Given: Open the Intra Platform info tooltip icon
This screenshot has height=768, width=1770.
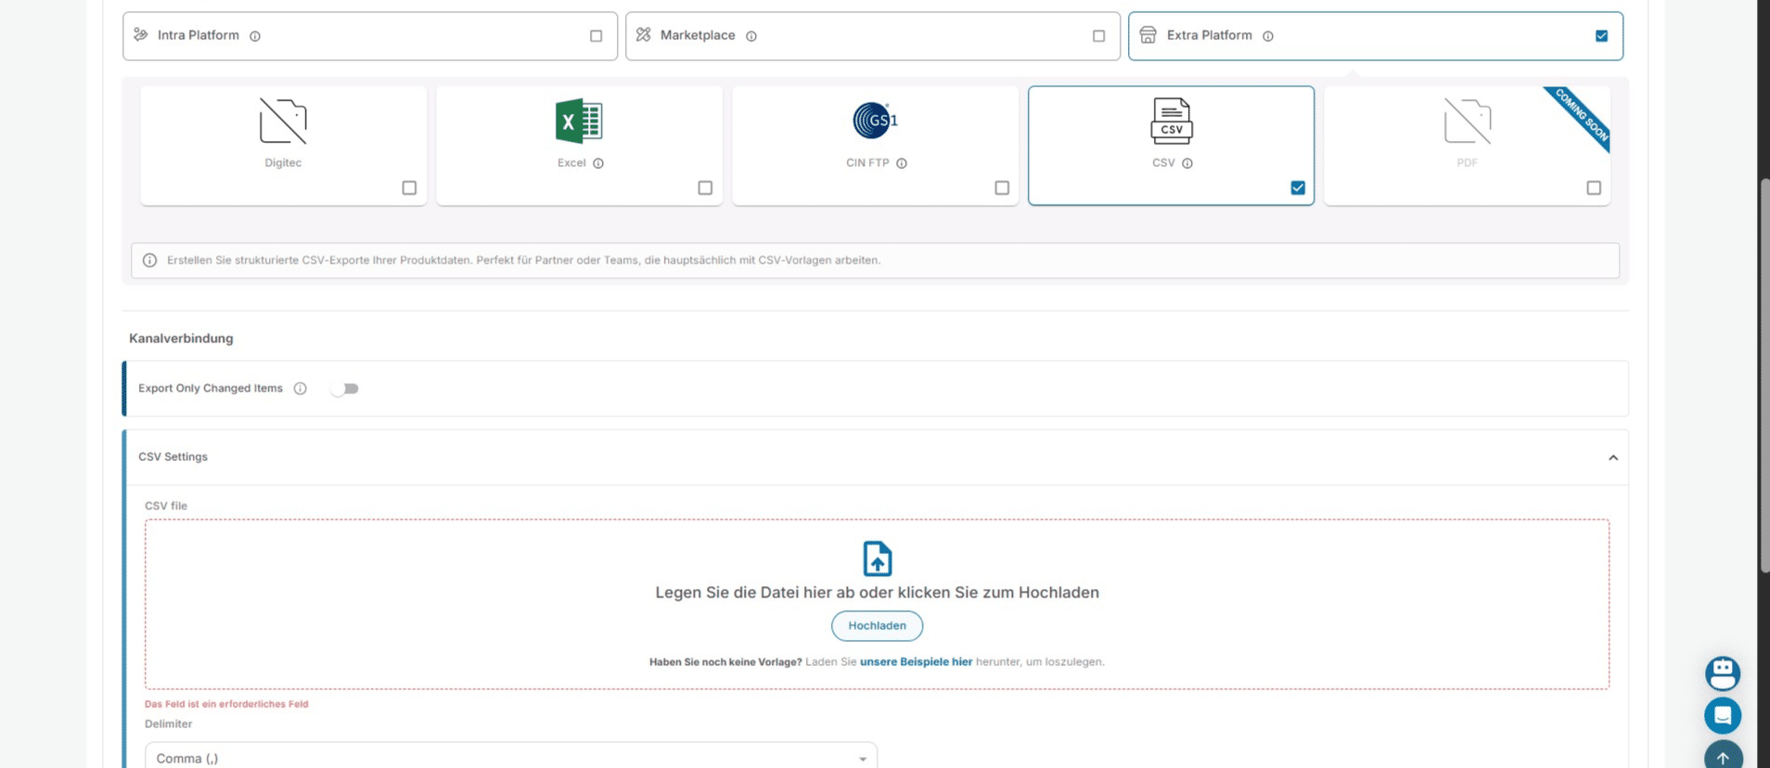Looking at the screenshot, I should coord(255,36).
